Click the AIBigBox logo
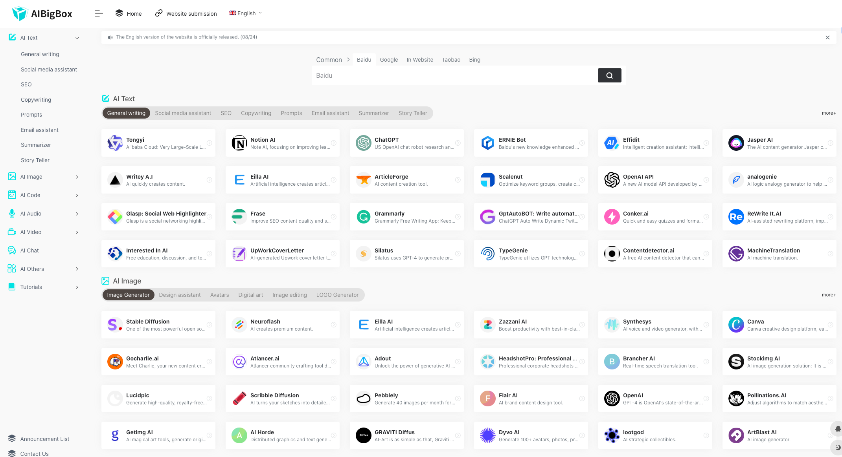This screenshot has height=457, width=842. [x=42, y=14]
